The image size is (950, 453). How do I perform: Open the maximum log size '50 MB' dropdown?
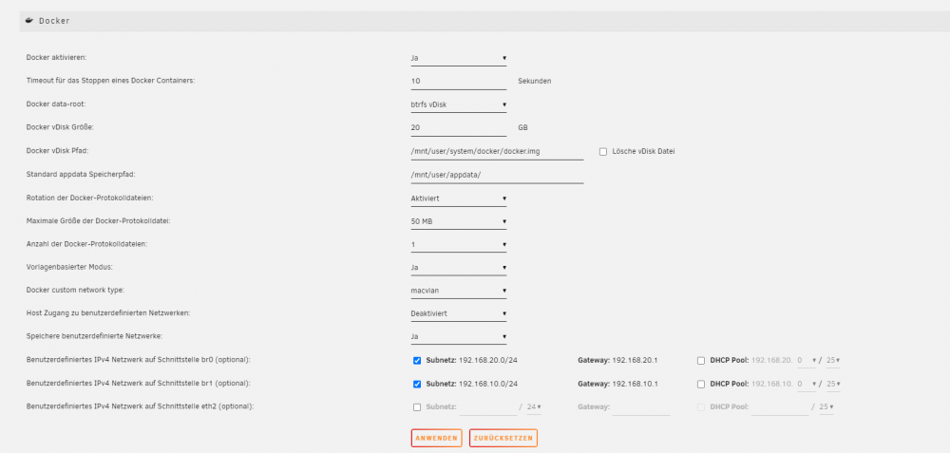[459, 221]
